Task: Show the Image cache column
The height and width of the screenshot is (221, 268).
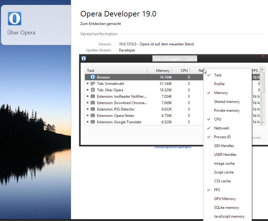Action: 228,163
